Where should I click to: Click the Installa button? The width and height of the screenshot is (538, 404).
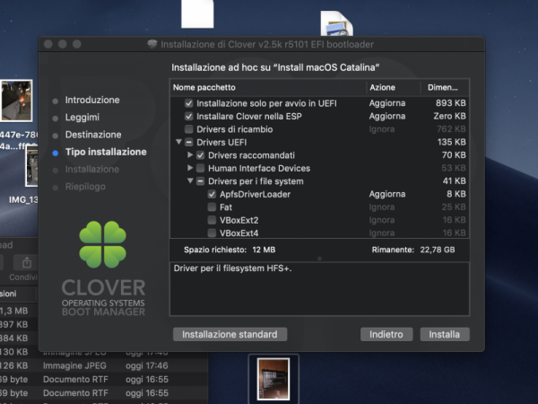pos(445,334)
